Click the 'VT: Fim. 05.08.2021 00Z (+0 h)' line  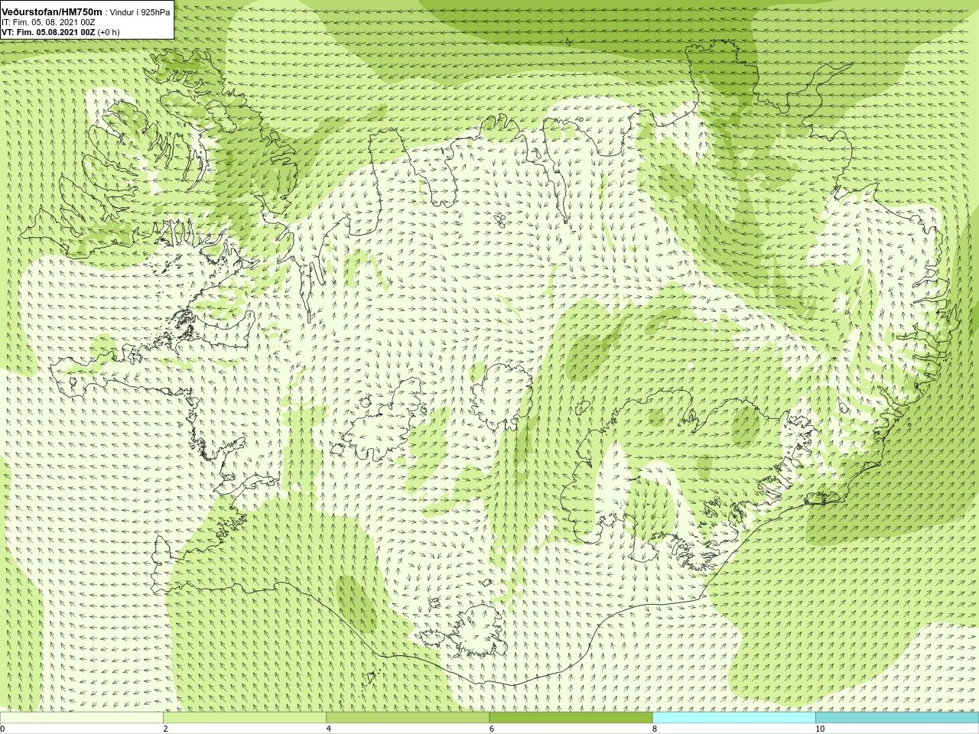click(60, 32)
